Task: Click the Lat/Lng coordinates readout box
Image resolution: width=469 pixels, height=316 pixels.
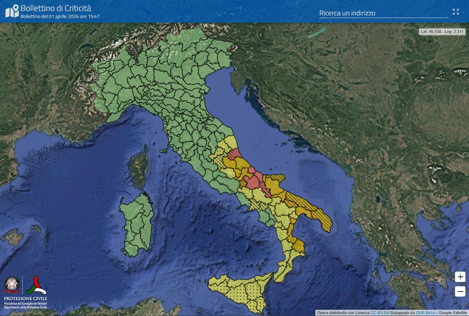Action: [x=442, y=32]
